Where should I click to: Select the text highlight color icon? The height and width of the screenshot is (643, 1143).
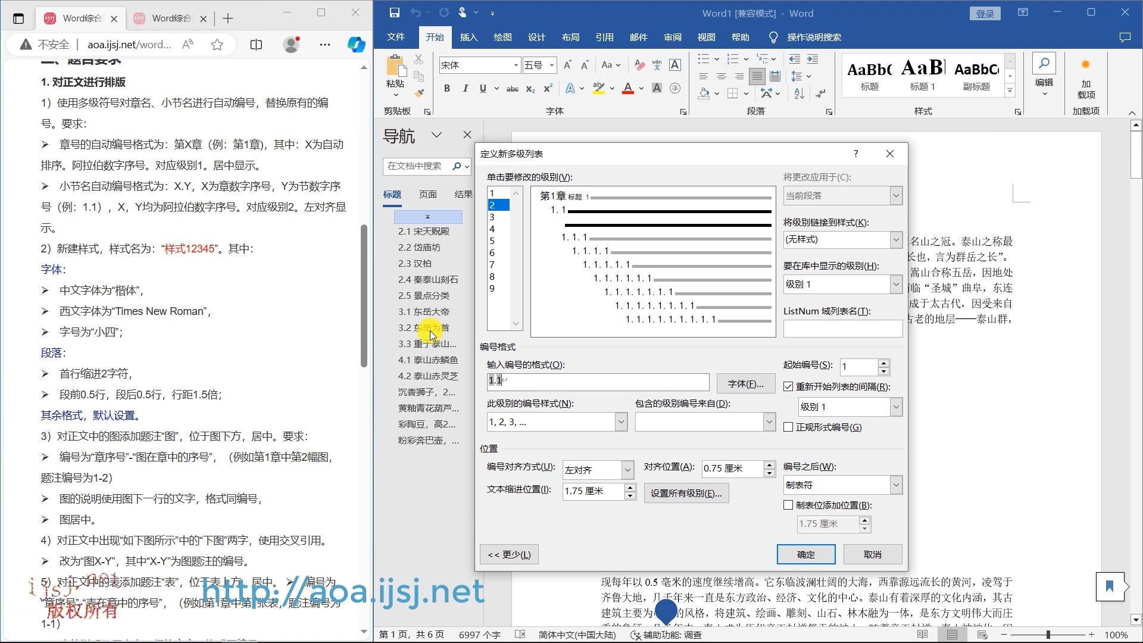click(599, 88)
